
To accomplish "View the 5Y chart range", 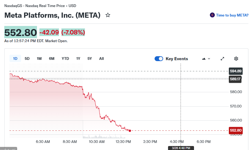I will [90, 59].
